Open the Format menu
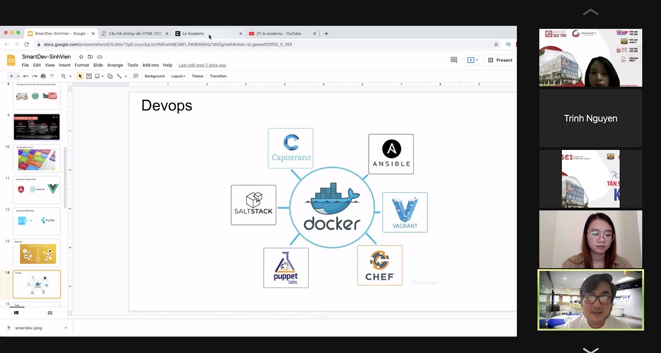 82,65
